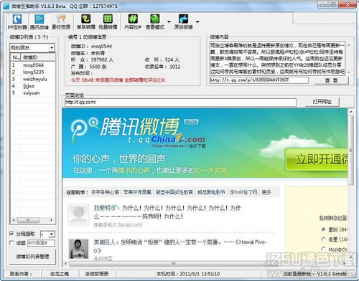Screen dimensions: 359x281
Task: Click the 内容加# hashtag icon
Action: click(133, 22)
